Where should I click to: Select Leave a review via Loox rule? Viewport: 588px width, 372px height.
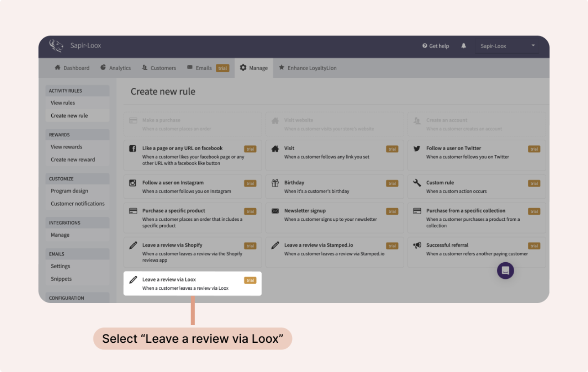[192, 283]
